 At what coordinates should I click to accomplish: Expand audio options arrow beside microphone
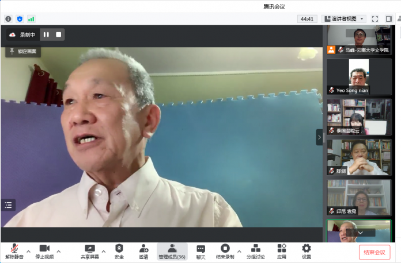28,251
